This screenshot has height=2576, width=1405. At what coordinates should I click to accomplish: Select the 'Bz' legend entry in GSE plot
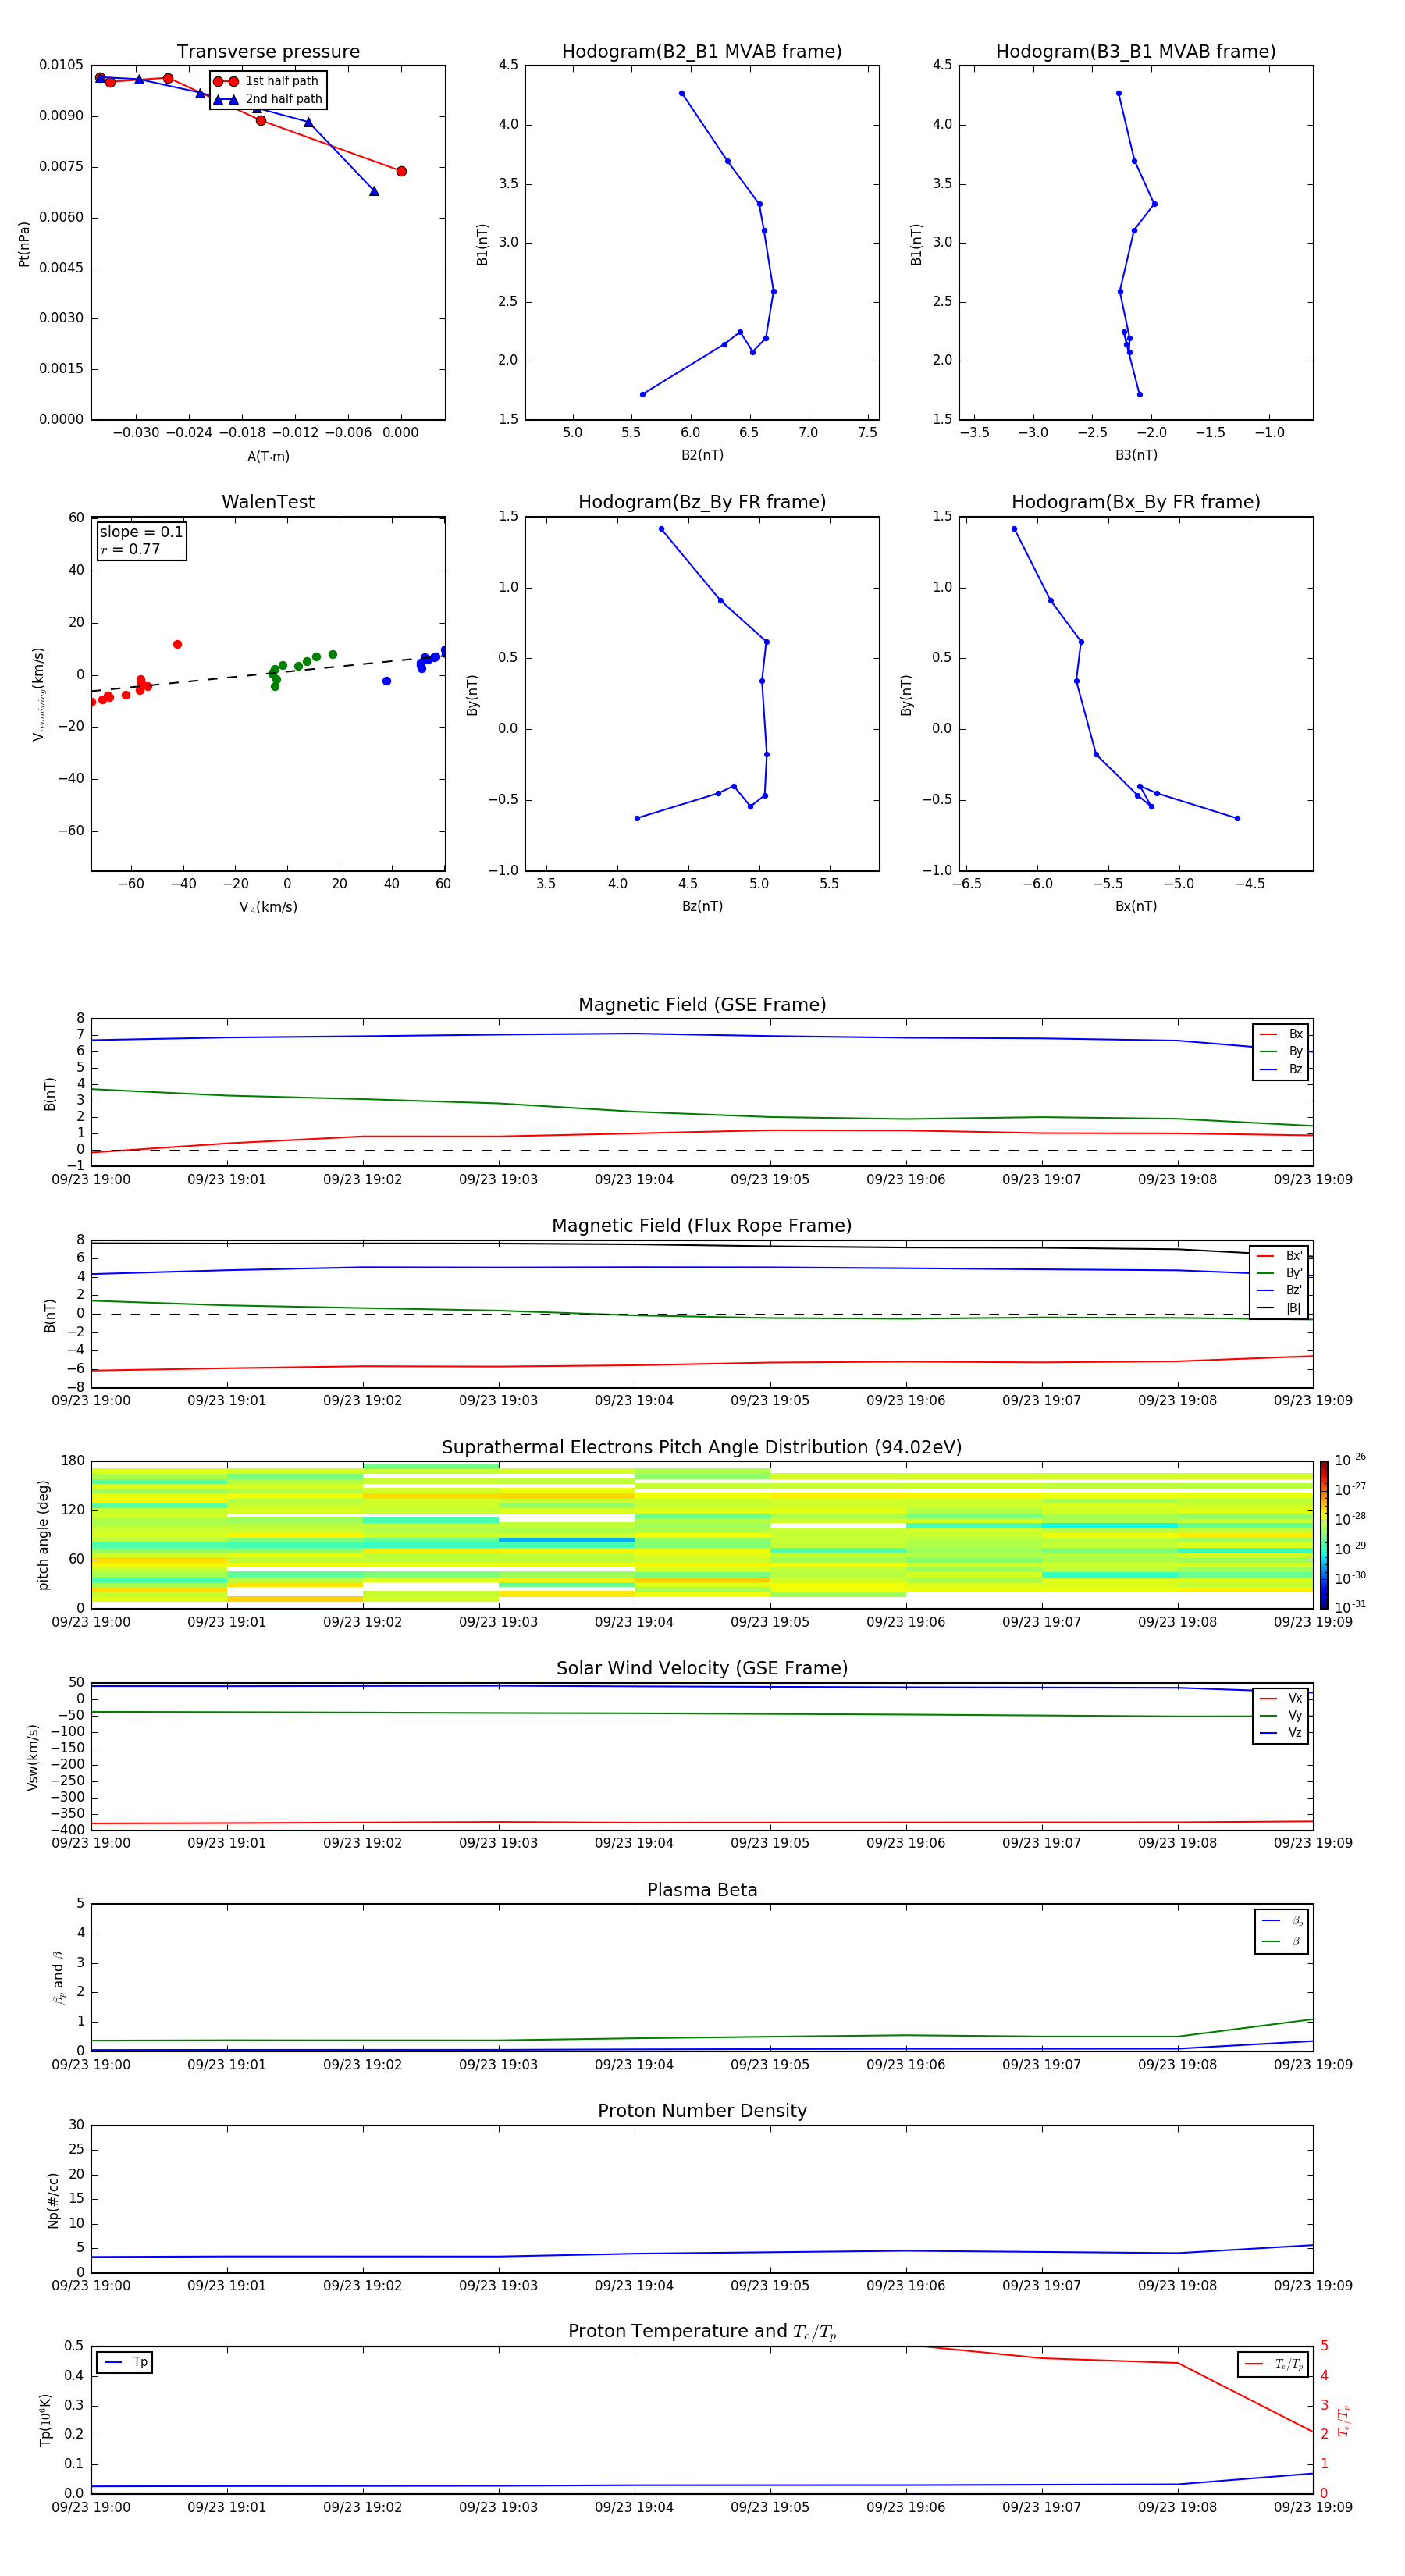click(x=1281, y=1069)
